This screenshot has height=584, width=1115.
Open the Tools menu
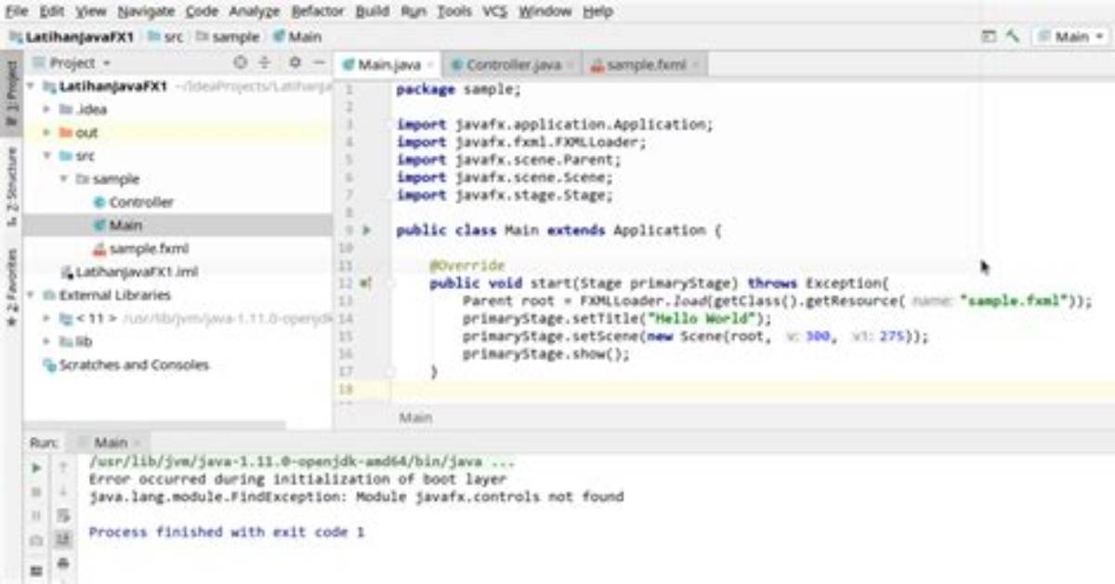(454, 11)
